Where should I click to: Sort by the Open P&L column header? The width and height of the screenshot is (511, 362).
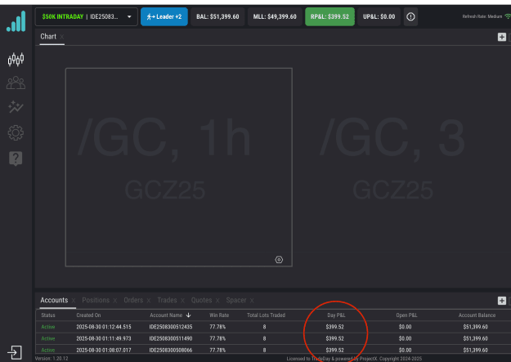pyautogui.click(x=406, y=315)
